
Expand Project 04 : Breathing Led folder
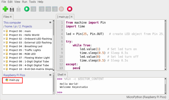tap(4, 46)
